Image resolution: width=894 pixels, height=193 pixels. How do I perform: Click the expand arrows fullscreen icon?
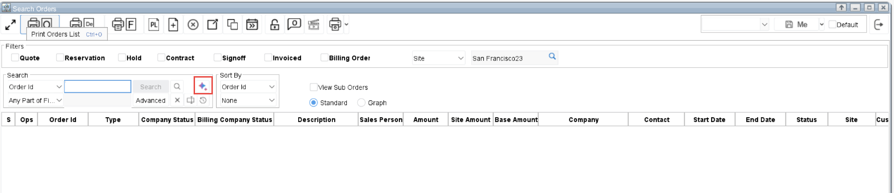[x=10, y=25]
